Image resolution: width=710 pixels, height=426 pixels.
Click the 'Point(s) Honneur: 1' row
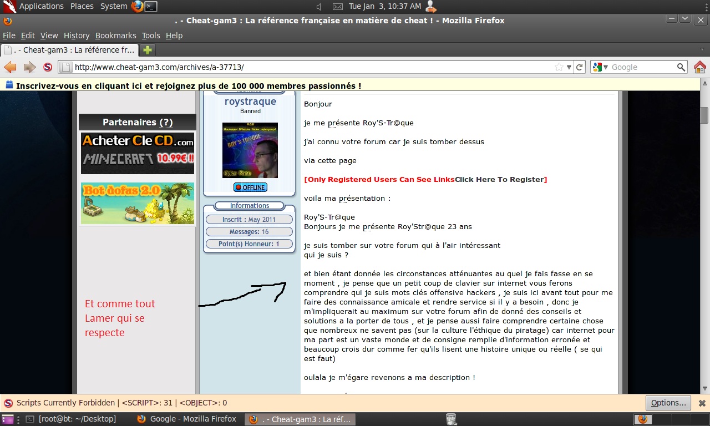(249, 244)
